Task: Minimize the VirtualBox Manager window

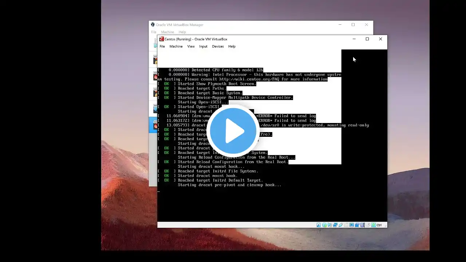Action: [340, 25]
